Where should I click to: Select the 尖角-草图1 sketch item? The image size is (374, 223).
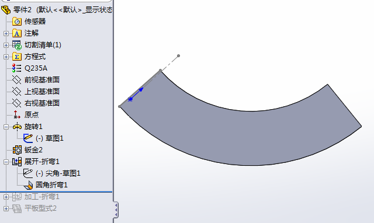coord(58,173)
